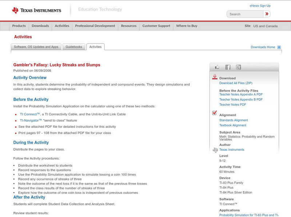
Task: Share the activity on Facebook
Action: point(228,67)
